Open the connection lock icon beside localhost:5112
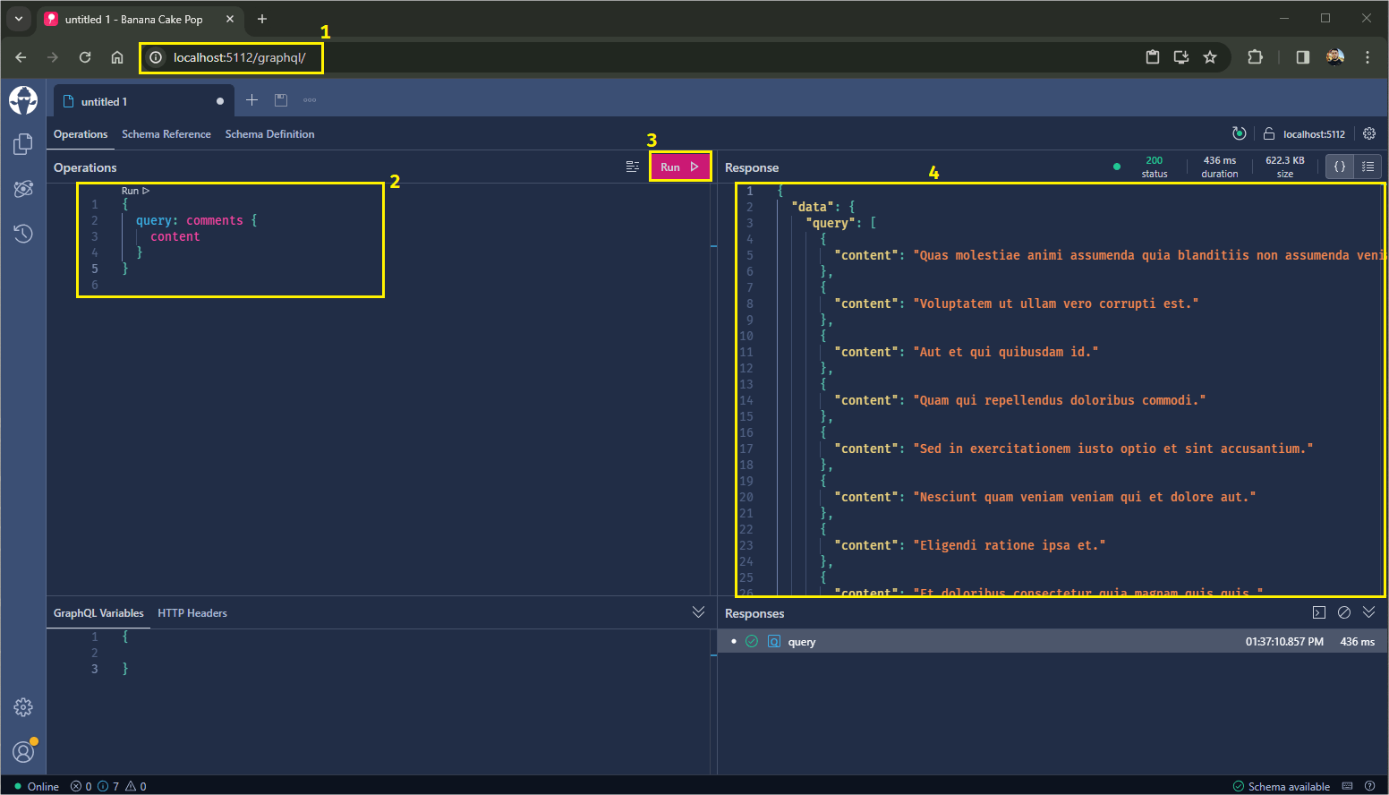The image size is (1389, 795). (x=1269, y=133)
